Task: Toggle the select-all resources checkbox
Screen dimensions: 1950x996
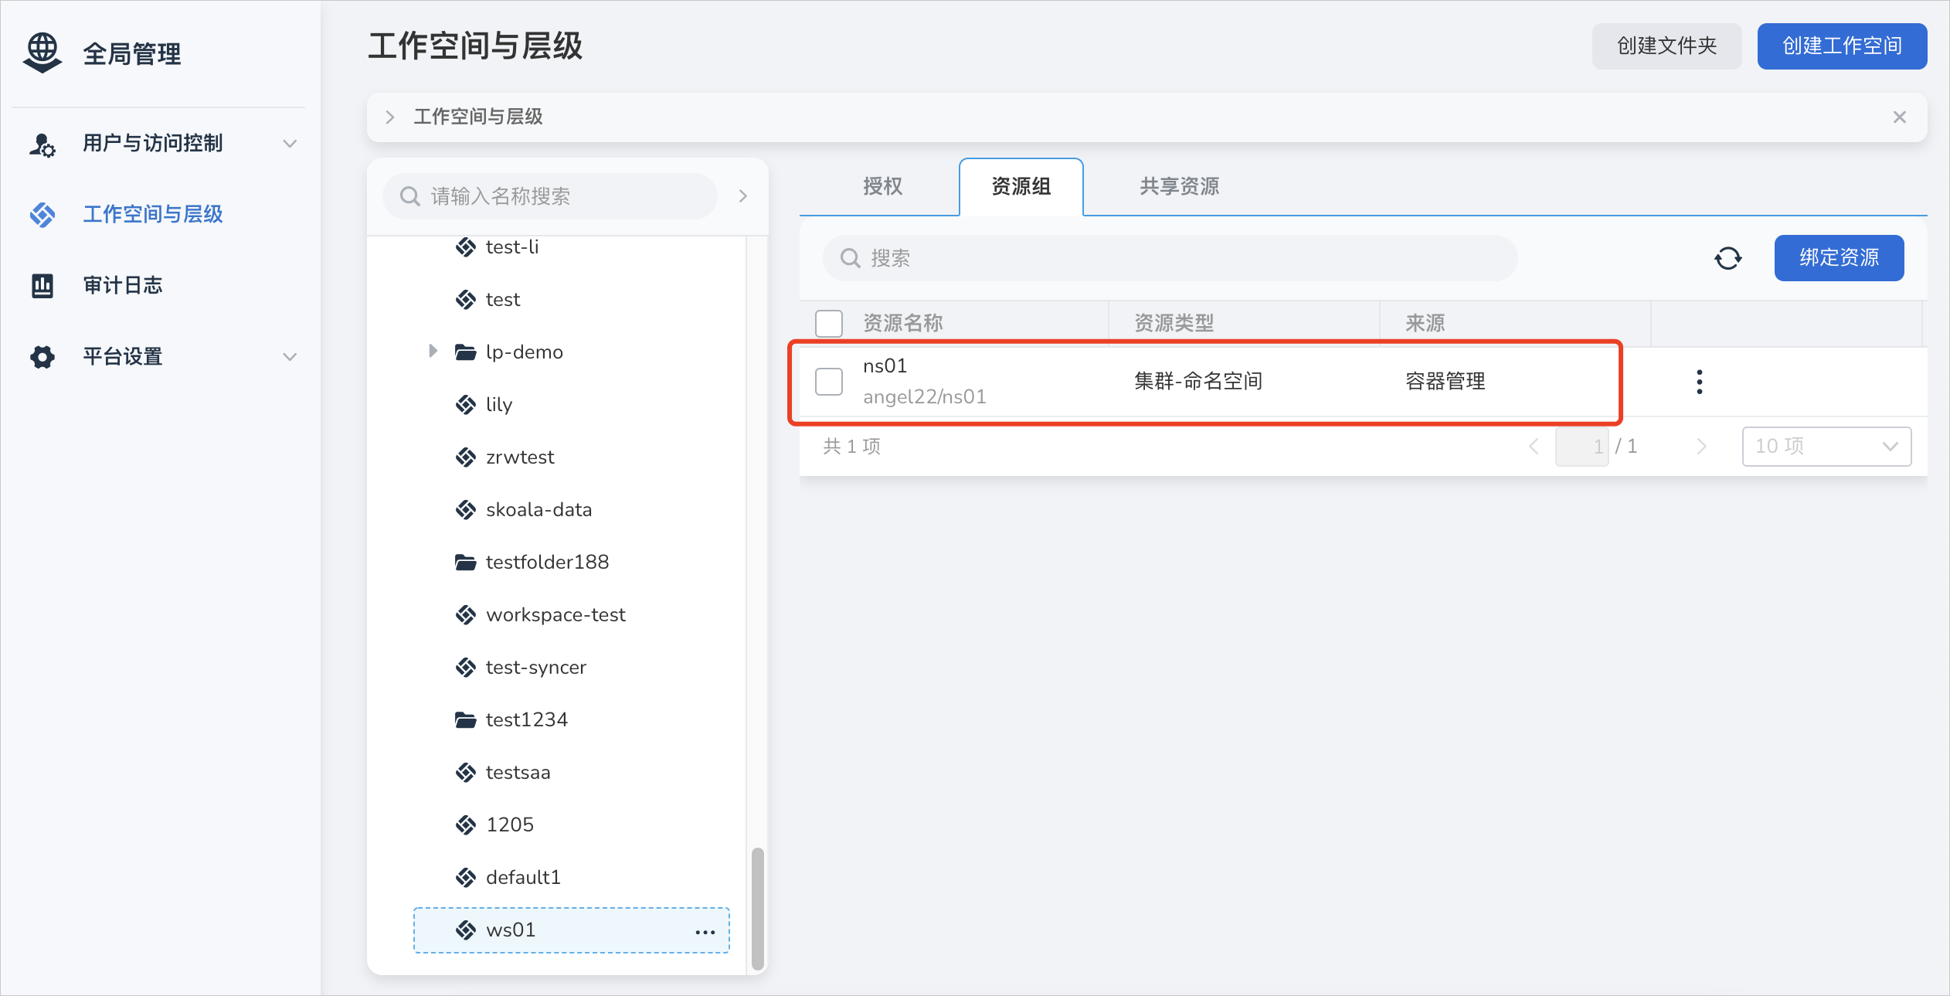Action: click(828, 323)
